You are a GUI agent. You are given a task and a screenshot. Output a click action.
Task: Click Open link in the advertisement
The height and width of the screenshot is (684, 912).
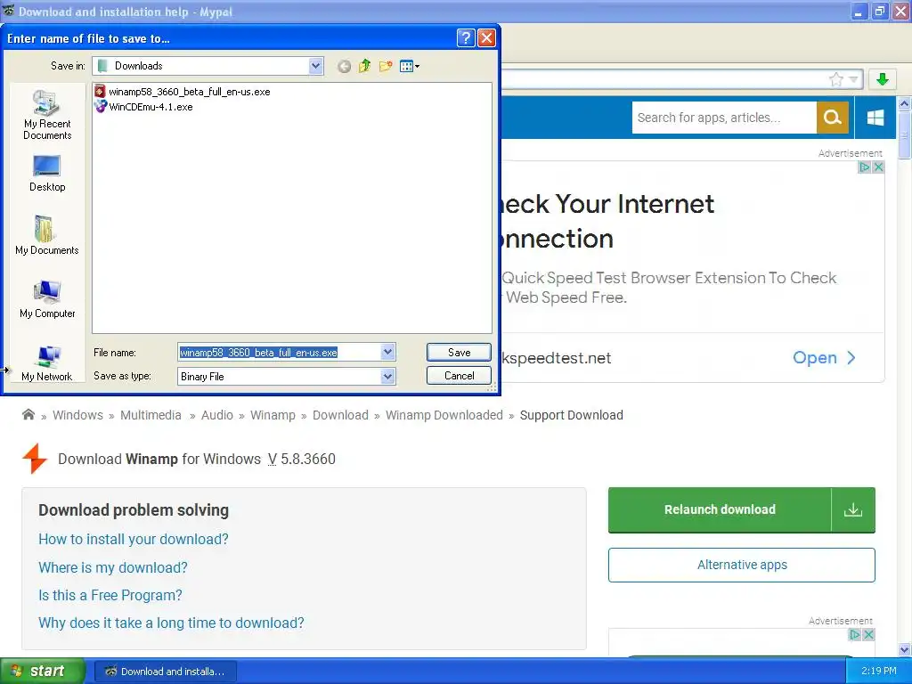click(x=824, y=358)
